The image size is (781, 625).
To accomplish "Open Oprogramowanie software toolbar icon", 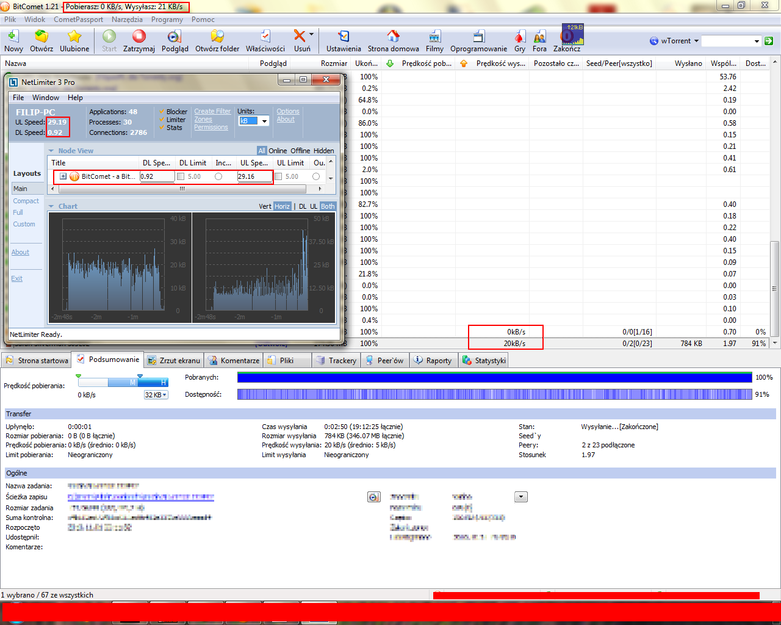I will (x=478, y=37).
